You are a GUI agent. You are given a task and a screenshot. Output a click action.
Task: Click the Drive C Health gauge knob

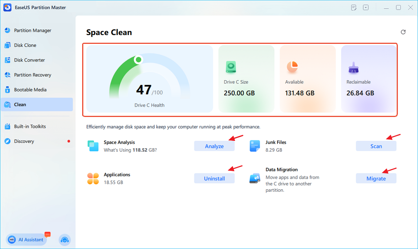click(x=138, y=60)
